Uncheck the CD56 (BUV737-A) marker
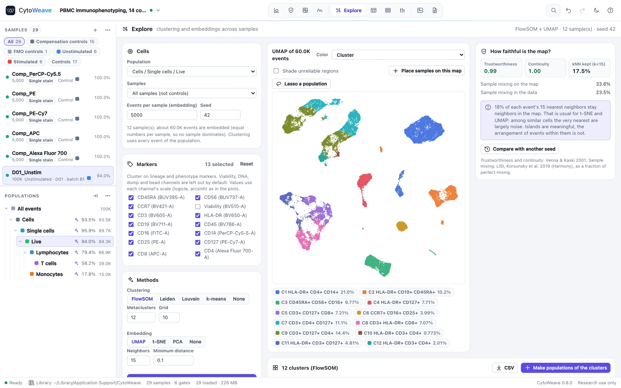Viewport: 621px width, 388px height. click(198, 198)
